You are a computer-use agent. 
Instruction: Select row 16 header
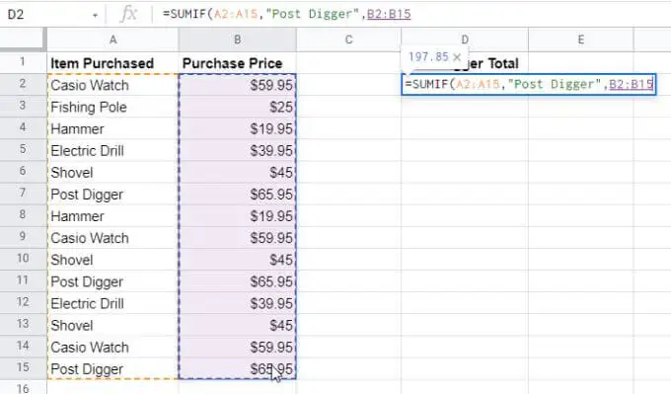click(23, 388)
